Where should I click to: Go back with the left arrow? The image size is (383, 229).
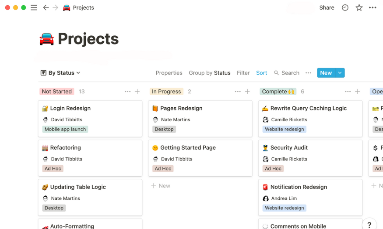(46, 7)
